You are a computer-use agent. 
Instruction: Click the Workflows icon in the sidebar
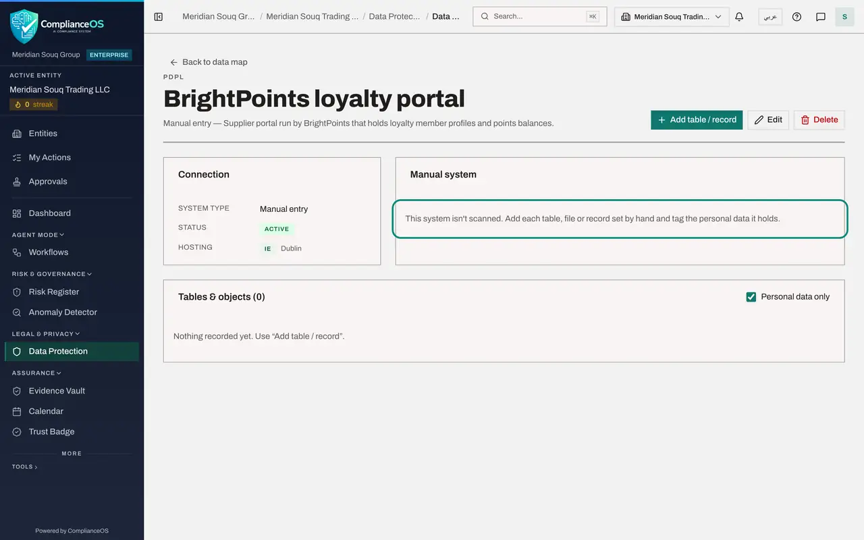point(17,252)
